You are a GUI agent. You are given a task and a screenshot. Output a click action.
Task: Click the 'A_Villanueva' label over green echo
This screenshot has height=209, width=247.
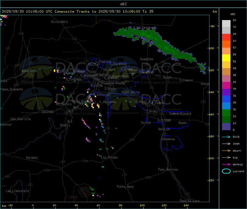[x=143, y=27]
